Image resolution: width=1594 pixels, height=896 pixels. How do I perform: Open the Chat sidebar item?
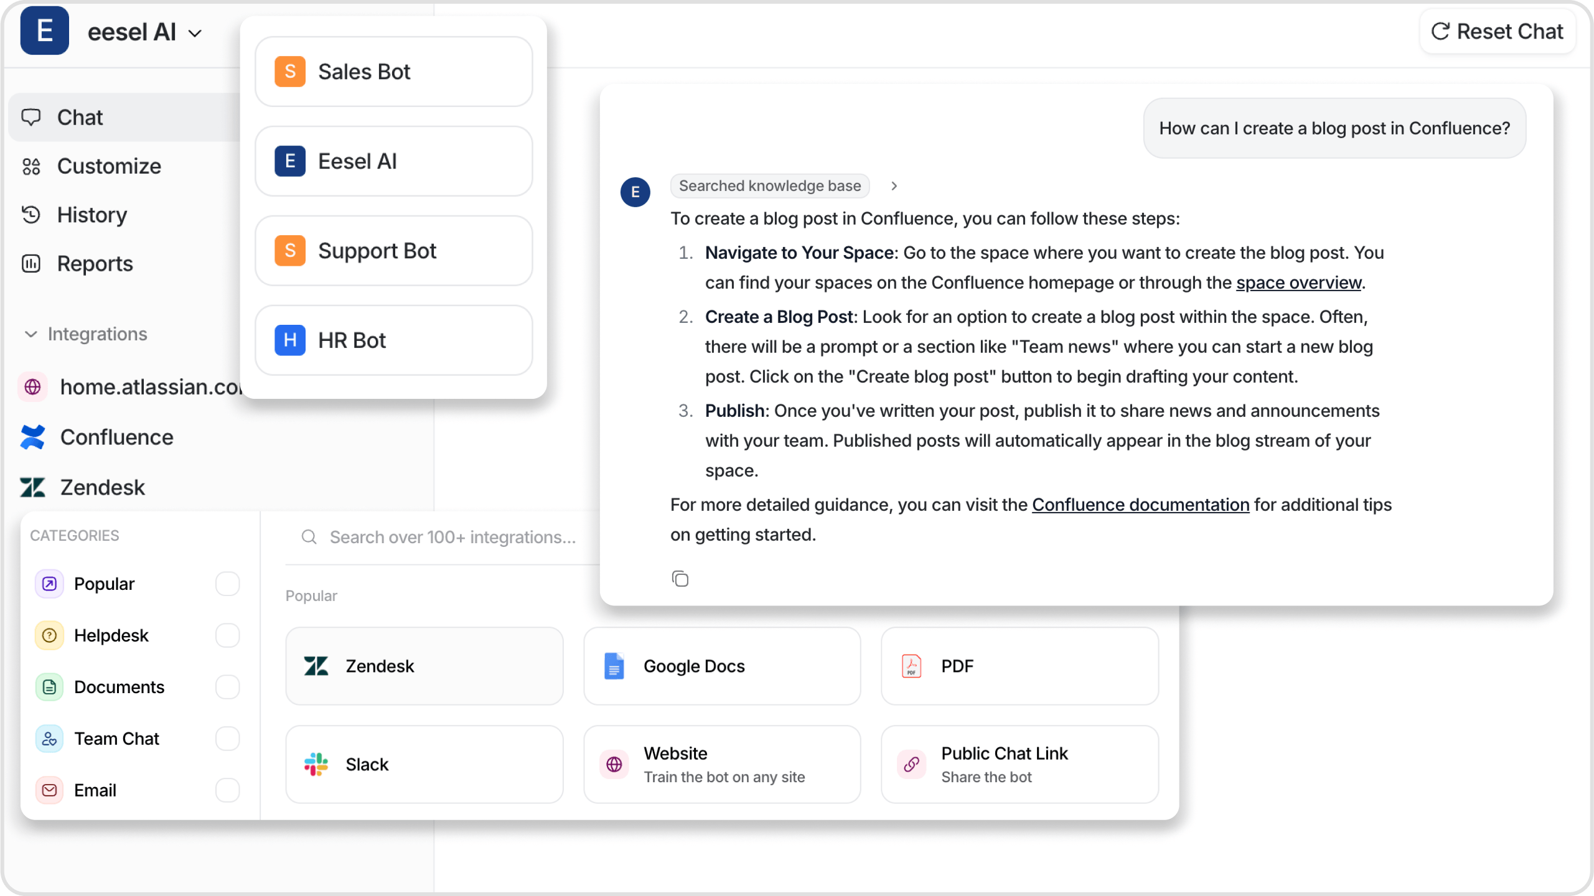[x=124, y=117]
